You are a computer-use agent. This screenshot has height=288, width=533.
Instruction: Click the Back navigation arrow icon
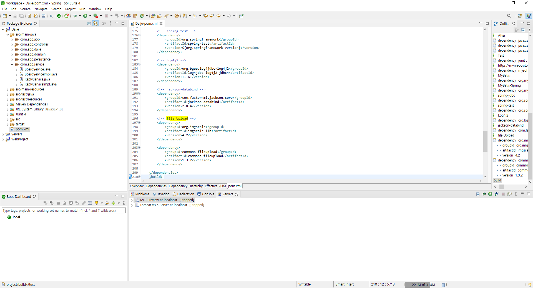pos(218,16)
